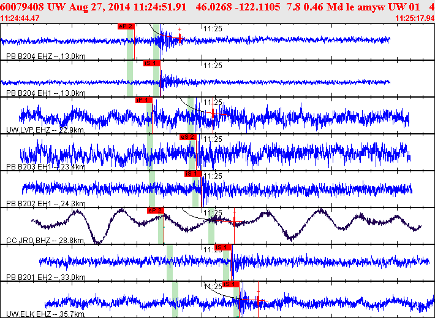435x318 pixels.
Task: Click the 11:25 time marker on B204 EHZ trace
Action: click(x=212, y=29)
